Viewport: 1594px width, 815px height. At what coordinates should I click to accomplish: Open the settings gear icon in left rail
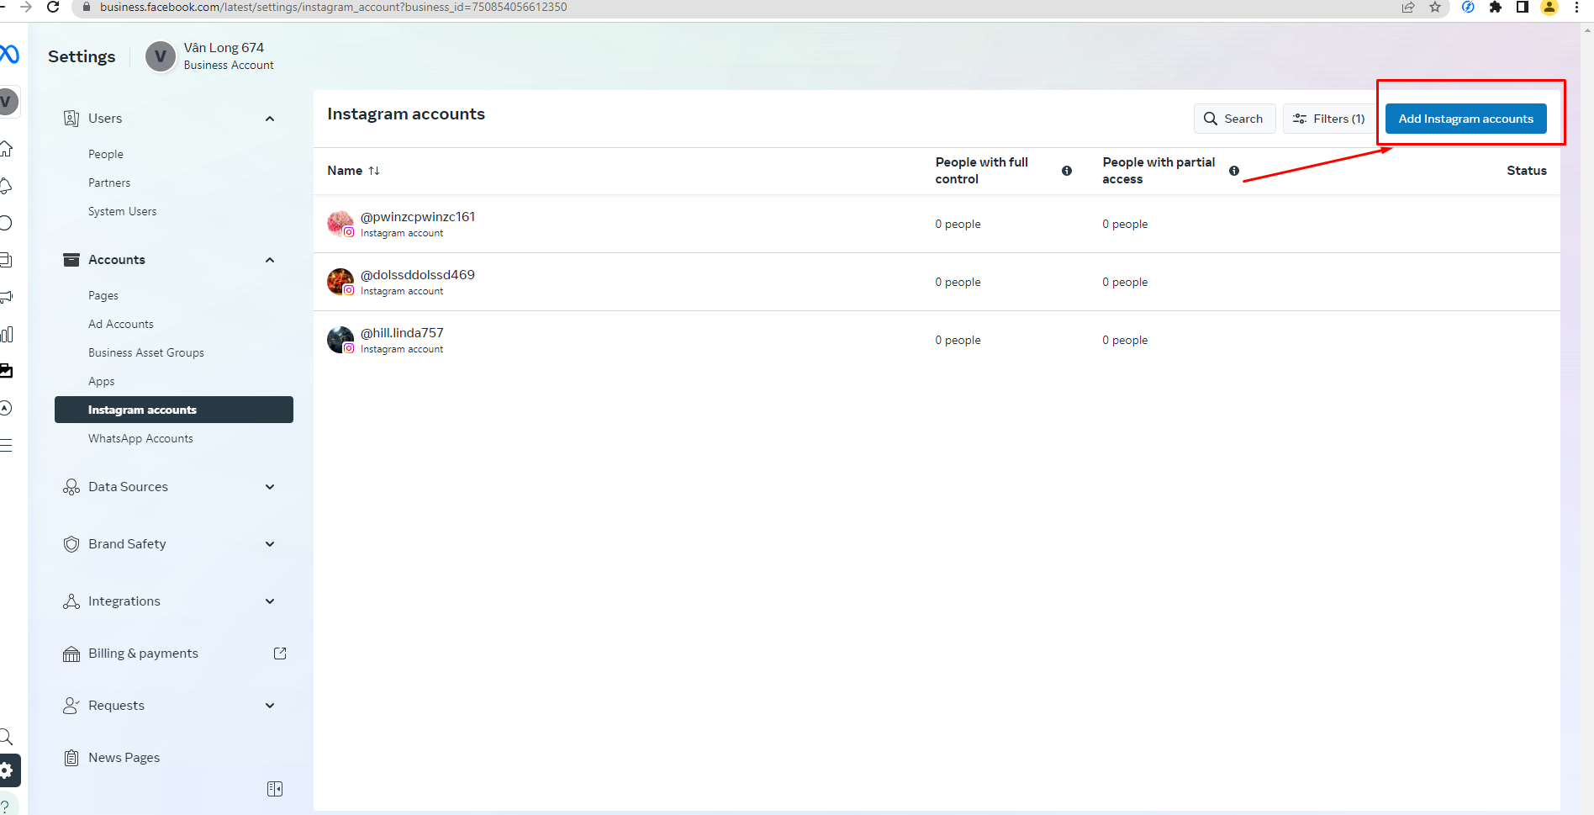pos(8,770)
